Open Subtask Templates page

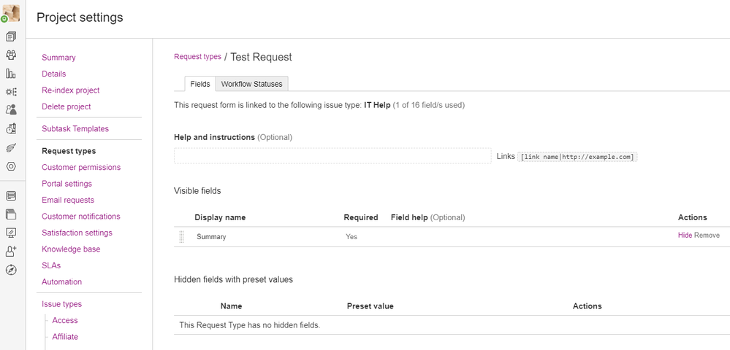click(x=75, y=129)
